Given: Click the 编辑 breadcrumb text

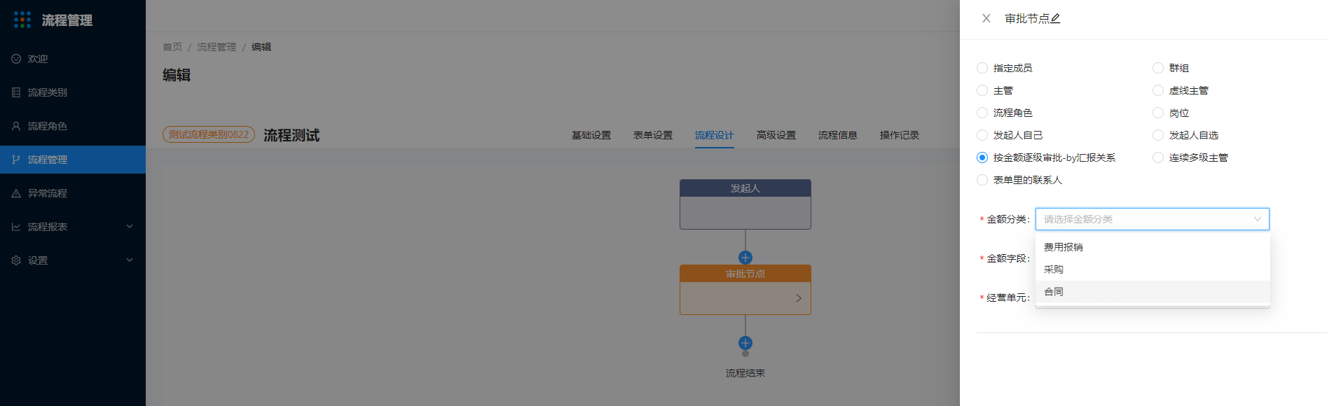Looking at the screenshot, I should (x=261, y=47).
